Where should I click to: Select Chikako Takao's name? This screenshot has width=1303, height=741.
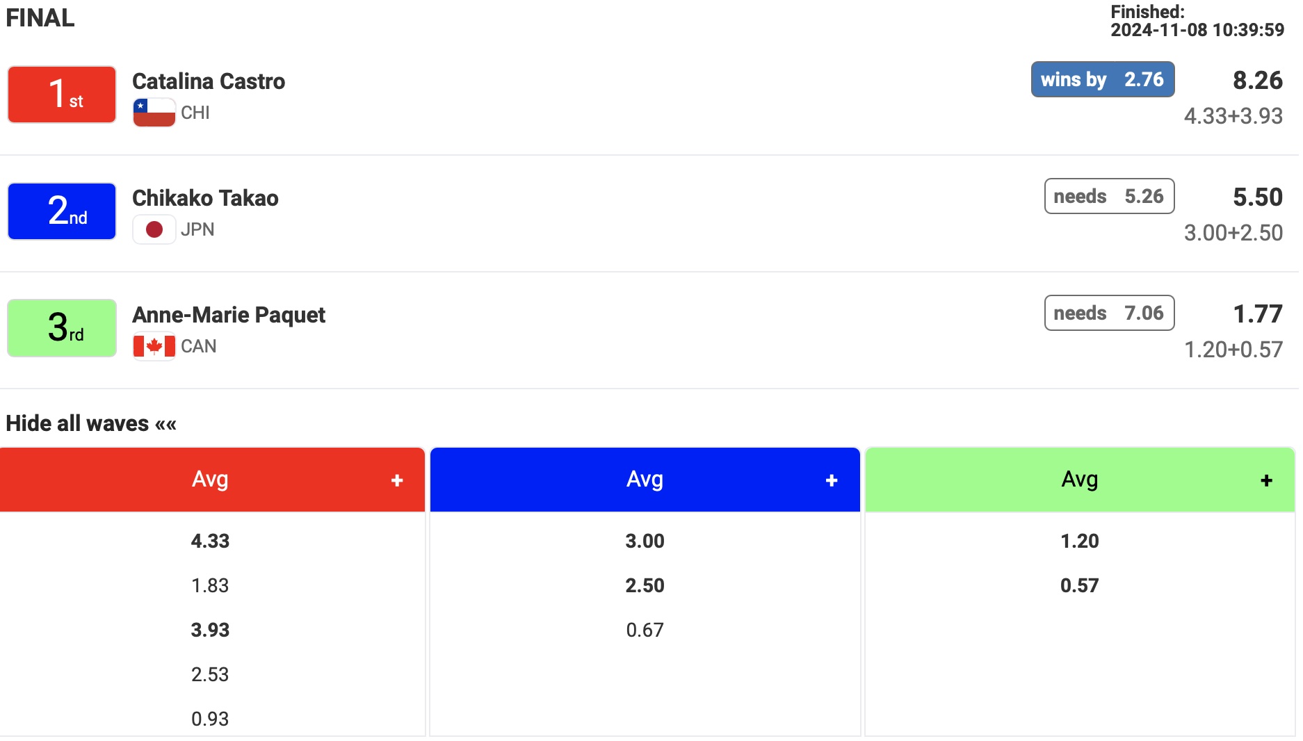point(205,198)
